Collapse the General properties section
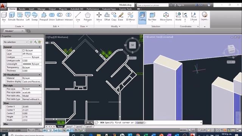242x136 pixels. point(39,47)
